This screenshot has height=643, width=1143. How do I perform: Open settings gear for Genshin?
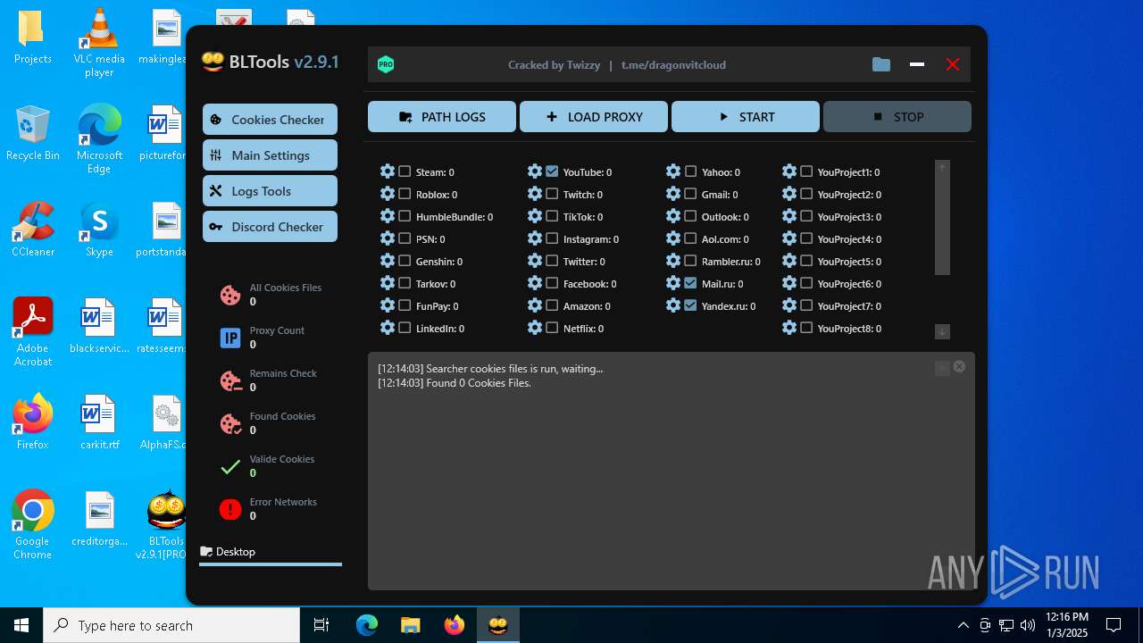388,261
